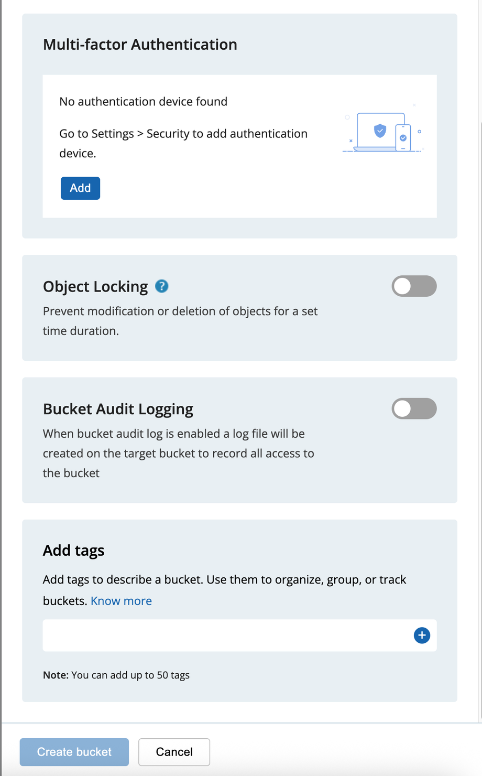Open the Object Locking help question-mark icon
The width and height of the screenshot is (482, 776).
(x=162, y=286)
